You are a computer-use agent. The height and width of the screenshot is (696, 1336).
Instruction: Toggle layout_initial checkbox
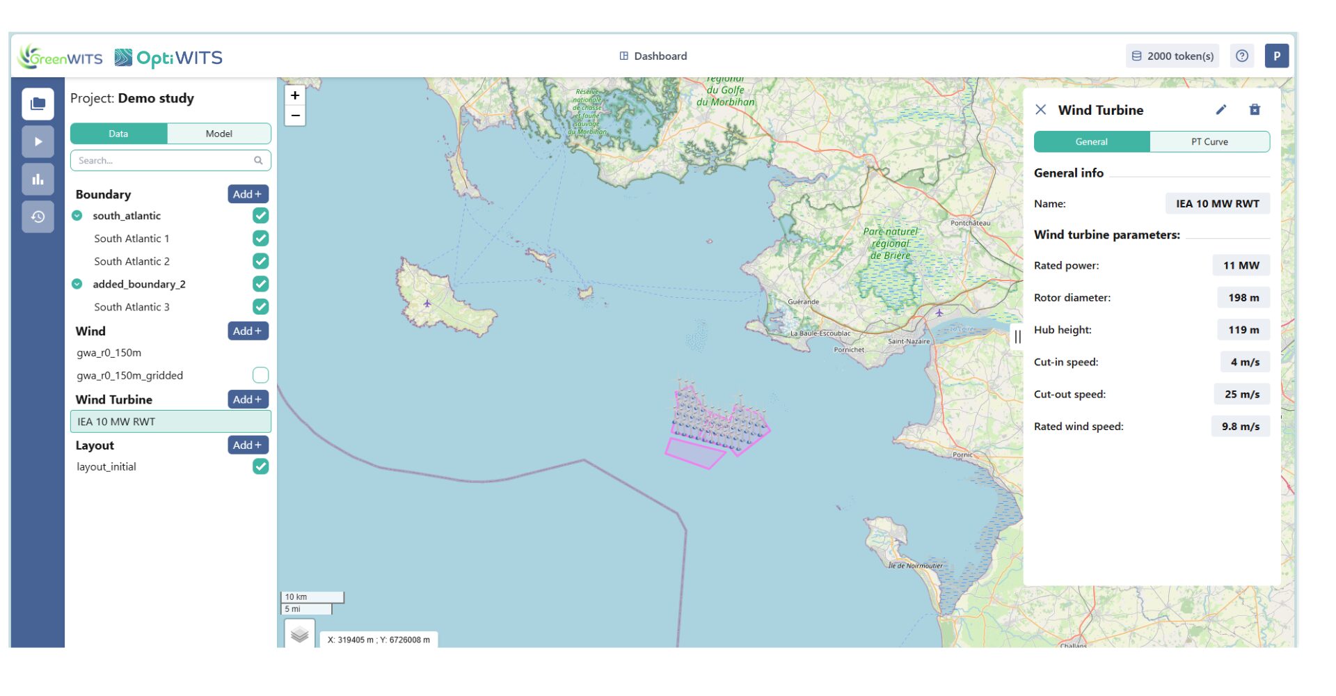261,467
